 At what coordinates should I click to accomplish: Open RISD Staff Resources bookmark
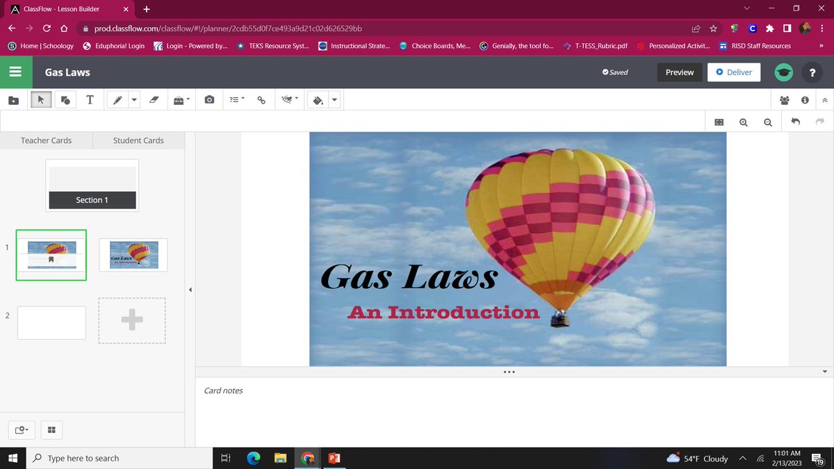pyautogui.click(x=755, y=46)
